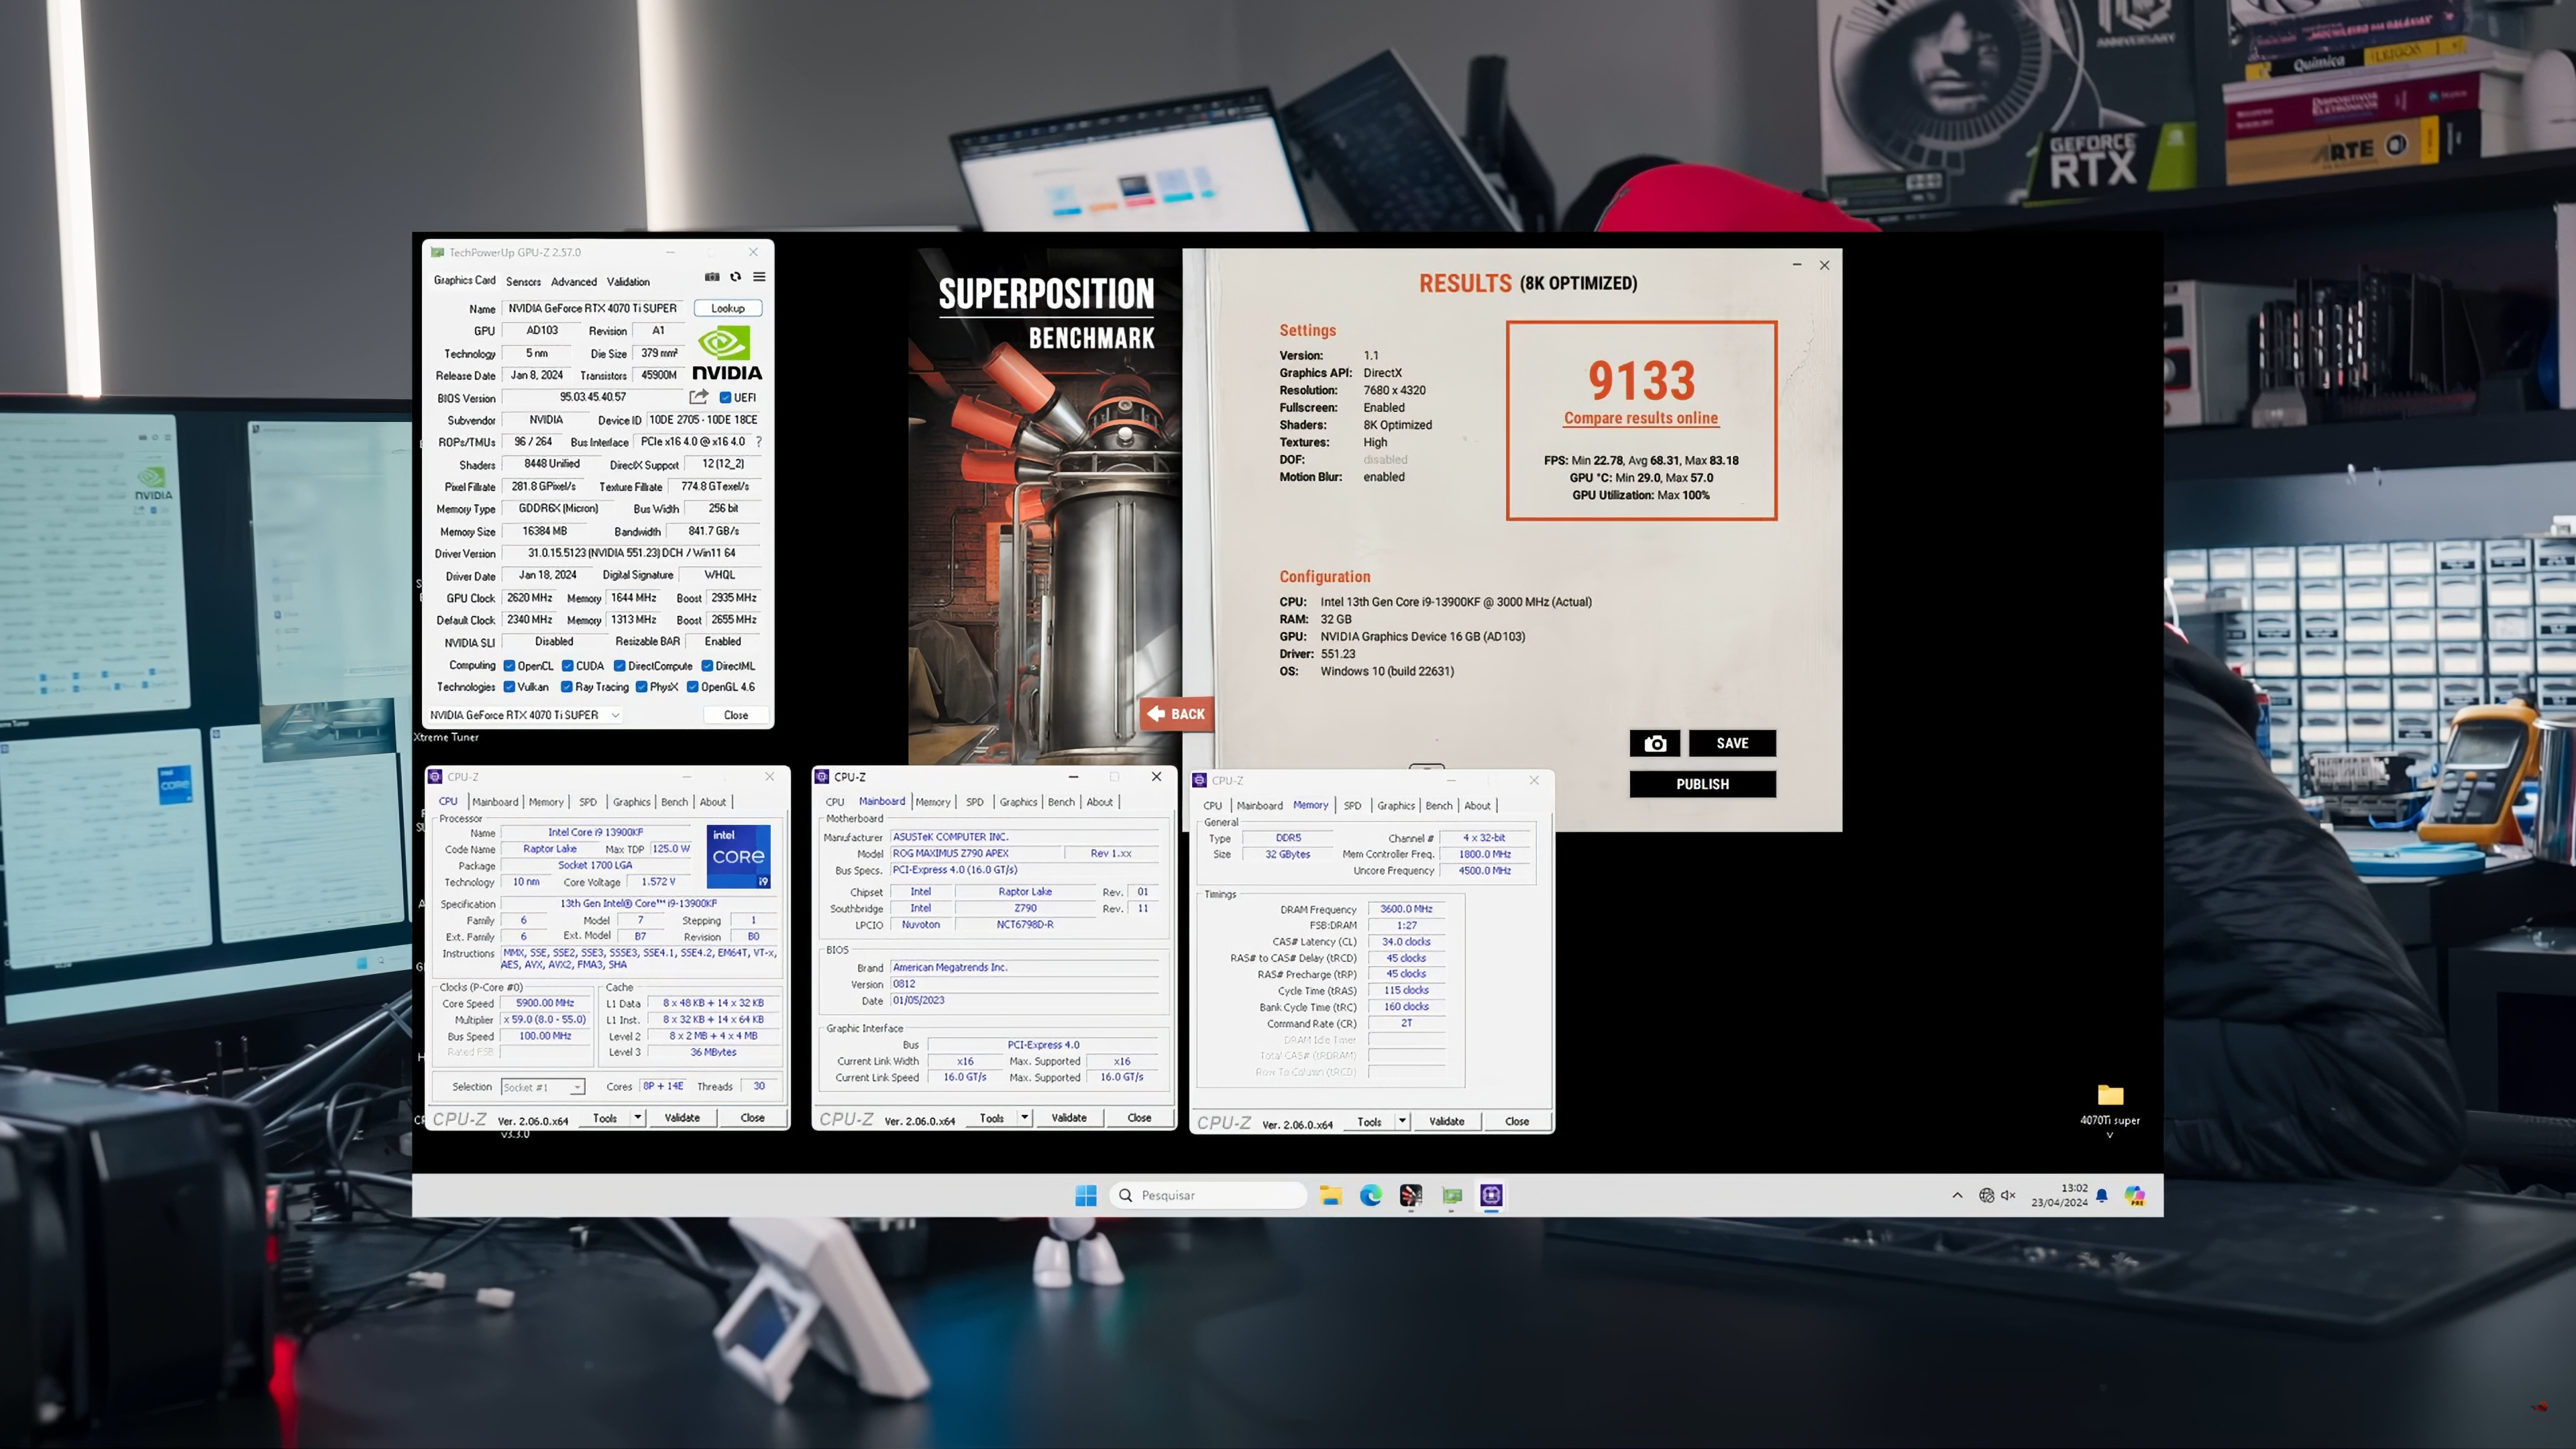Expand GPU selection dropdown RTX 4070 Ti SUPER

point(616,715)
